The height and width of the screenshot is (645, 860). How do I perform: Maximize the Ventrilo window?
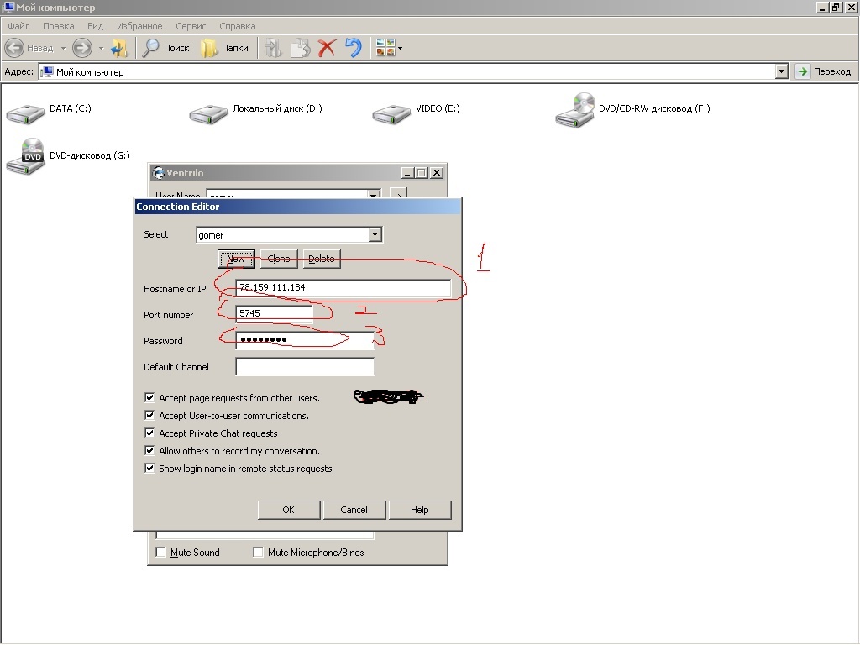pos(422,173)
